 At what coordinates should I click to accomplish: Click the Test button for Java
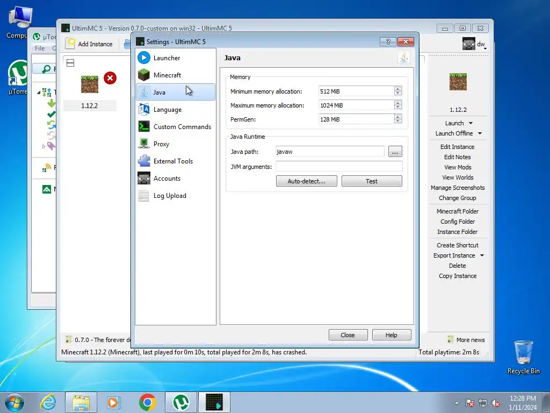pyautogui.click(x=372, y=181)
